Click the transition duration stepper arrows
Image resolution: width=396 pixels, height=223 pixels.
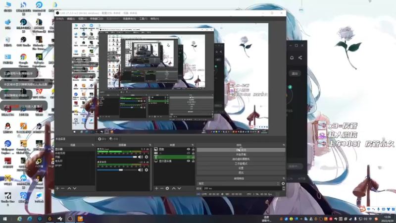[284, 188]
